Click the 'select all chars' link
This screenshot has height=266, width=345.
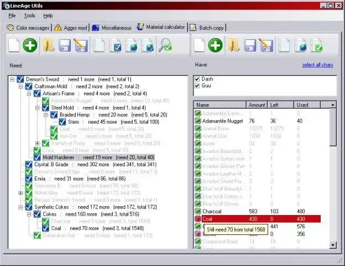coord(317,65)
